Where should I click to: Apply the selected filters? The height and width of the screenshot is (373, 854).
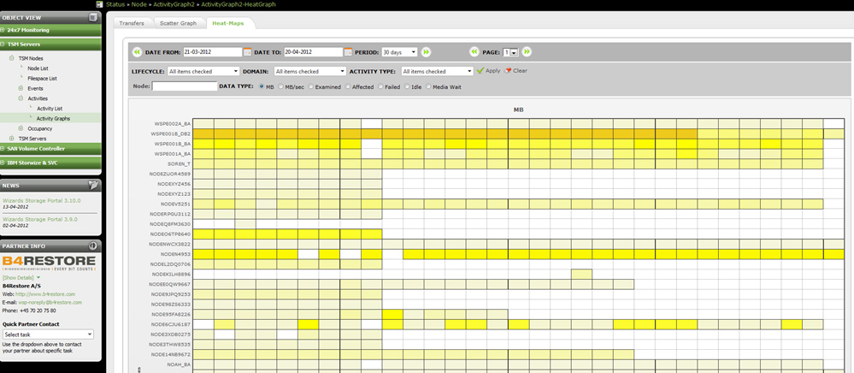click(489, 71)
